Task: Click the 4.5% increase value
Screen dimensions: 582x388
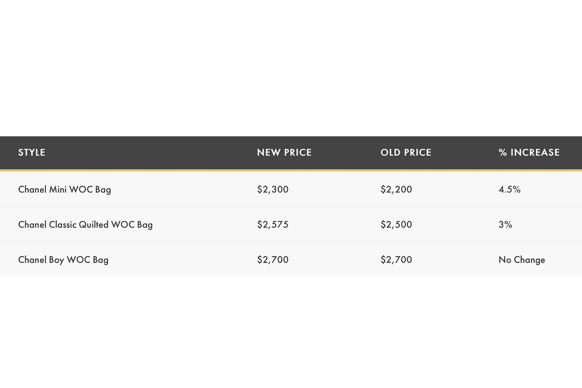Action: [x=509, y=189]
